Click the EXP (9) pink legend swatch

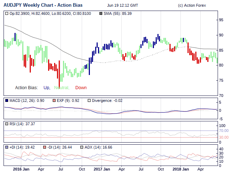coord(54,101)
